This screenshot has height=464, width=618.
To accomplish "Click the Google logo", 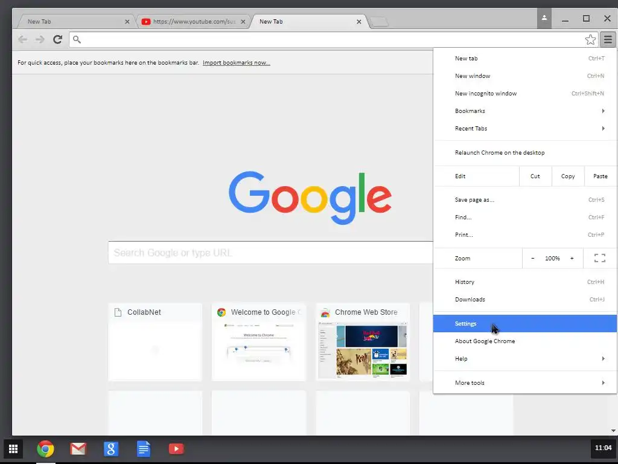I will click(x=310, y=198).
